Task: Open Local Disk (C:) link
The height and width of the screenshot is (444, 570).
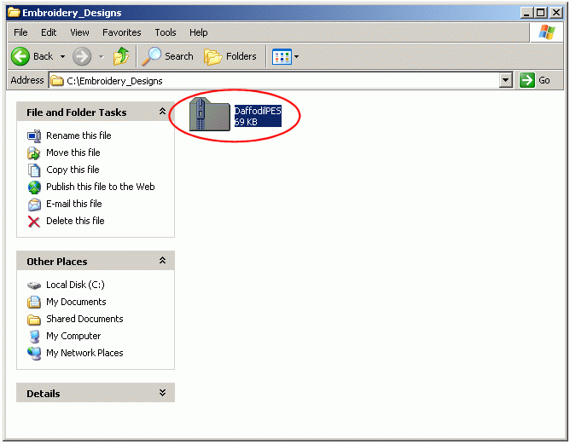Action: 75,285
